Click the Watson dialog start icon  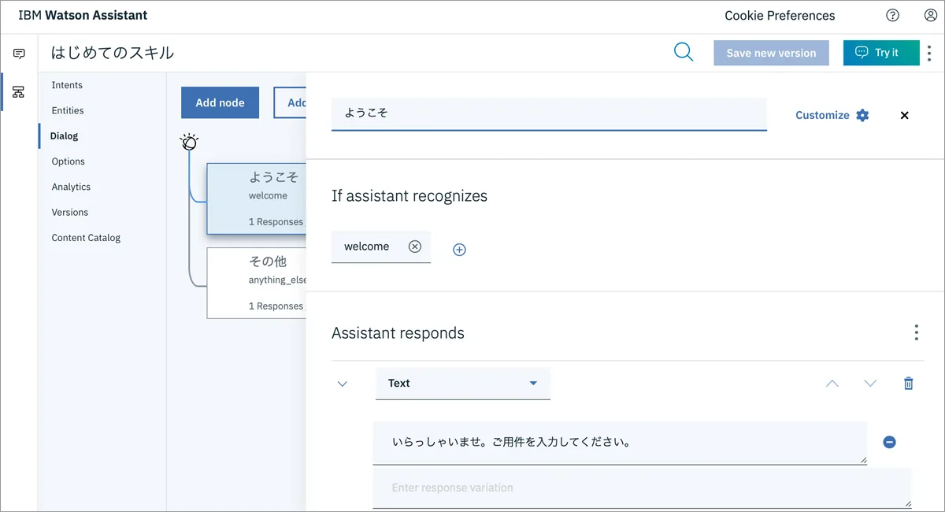pos(189,142)
